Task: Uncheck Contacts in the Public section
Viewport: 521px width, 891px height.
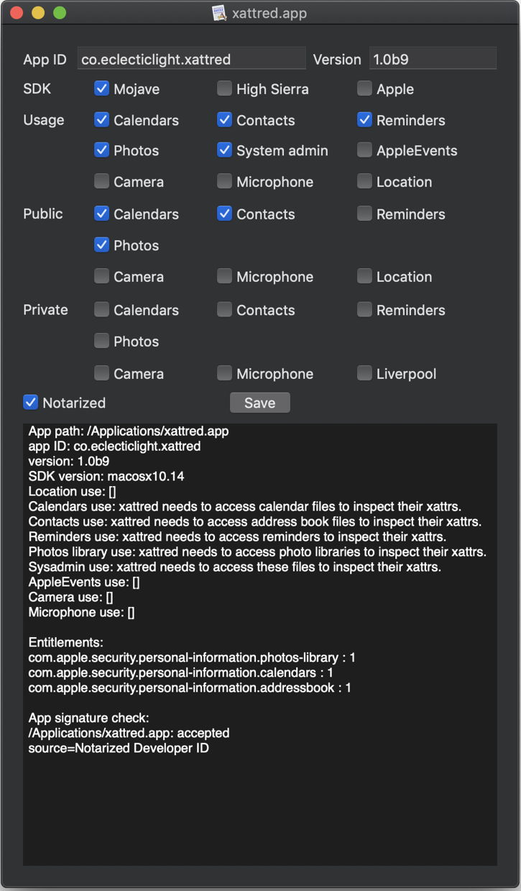Action: tap(225, 214)
